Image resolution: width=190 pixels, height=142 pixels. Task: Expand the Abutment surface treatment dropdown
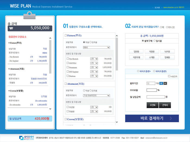pyautogui.click(x=96, y=96)
